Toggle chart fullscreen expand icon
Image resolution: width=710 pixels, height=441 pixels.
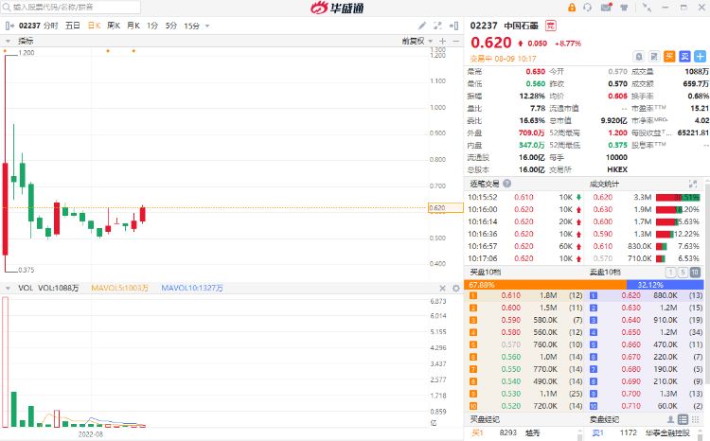(x=437, y=26)
